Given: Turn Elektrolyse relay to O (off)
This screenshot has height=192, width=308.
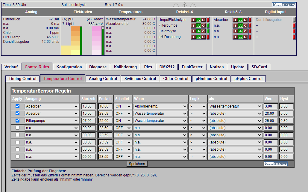Looking at the screenshot, I should [203, 31].
